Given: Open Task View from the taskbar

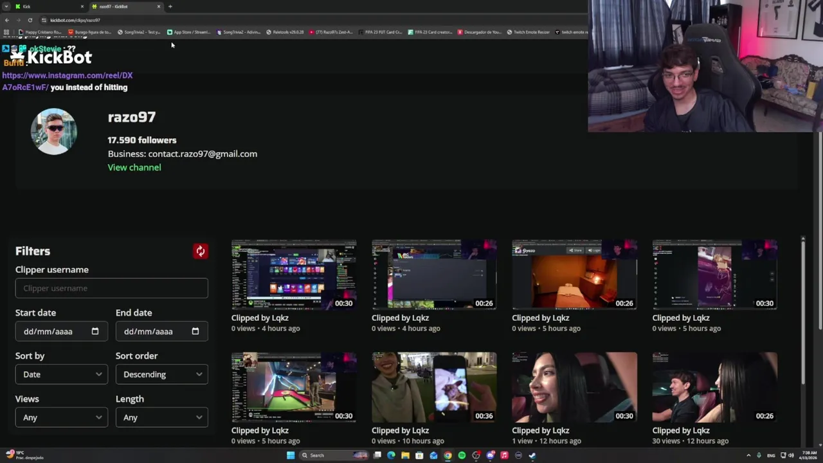Looking at the screenshot, I should pos(377,455).
